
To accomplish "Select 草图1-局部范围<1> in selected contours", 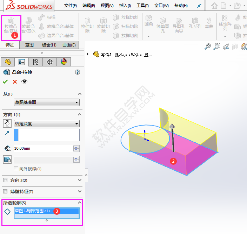I will point(47,211).
